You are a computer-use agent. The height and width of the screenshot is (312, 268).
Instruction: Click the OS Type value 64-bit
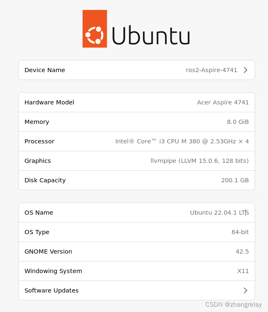(x=240, y=232)
